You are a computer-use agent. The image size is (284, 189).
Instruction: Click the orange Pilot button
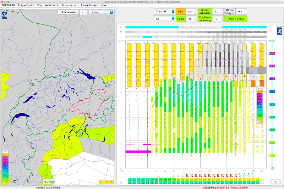[180, 11]
